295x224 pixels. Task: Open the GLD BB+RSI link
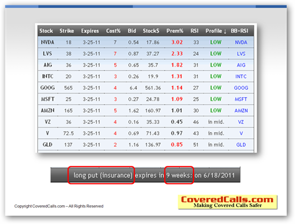click(x=241, y=145)
